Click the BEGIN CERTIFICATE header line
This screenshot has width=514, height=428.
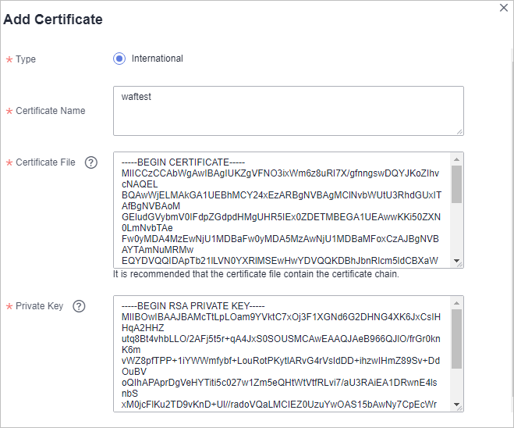click(x=183, y=162)
